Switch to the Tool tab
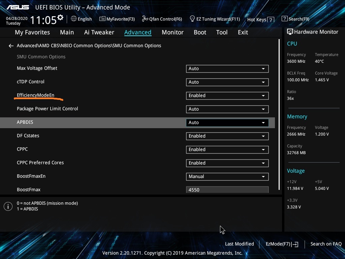The image size is (345, 259). coord(222,32)
